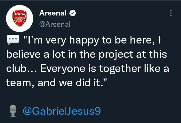
Task: Click the studio microphone emoji
Action: 13,111
